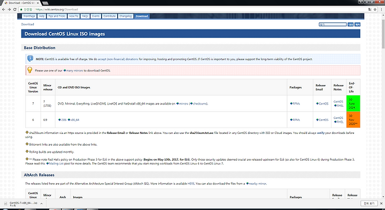Open the FAQs tab
The height and width of the screenshot is (210, 385).
point(85,16)
